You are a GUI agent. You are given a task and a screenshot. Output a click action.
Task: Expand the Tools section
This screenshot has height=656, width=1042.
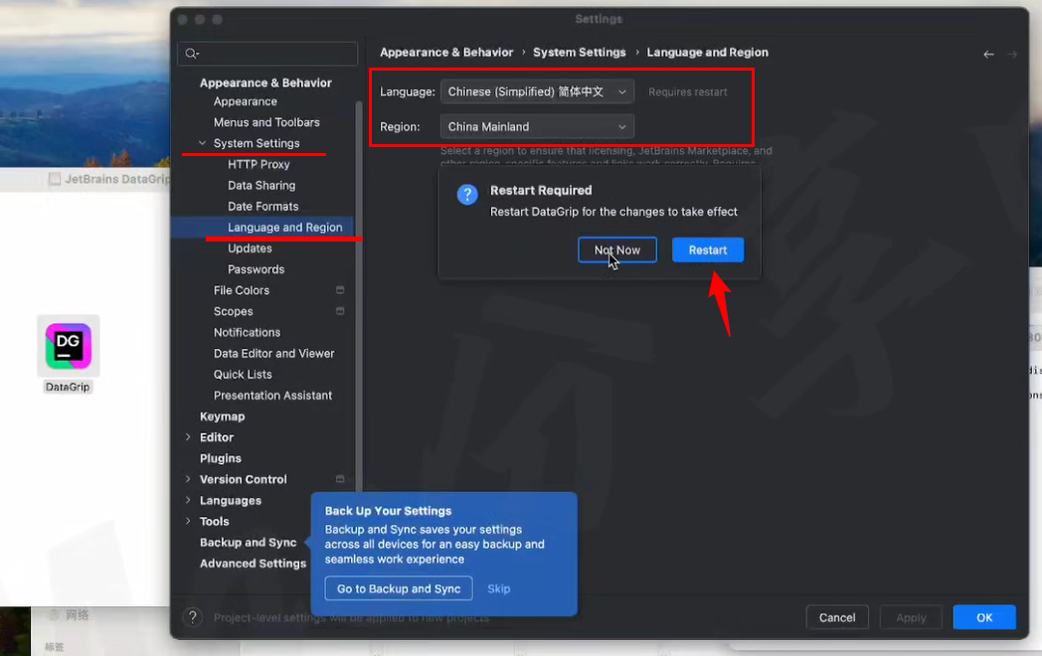(188, 521)
